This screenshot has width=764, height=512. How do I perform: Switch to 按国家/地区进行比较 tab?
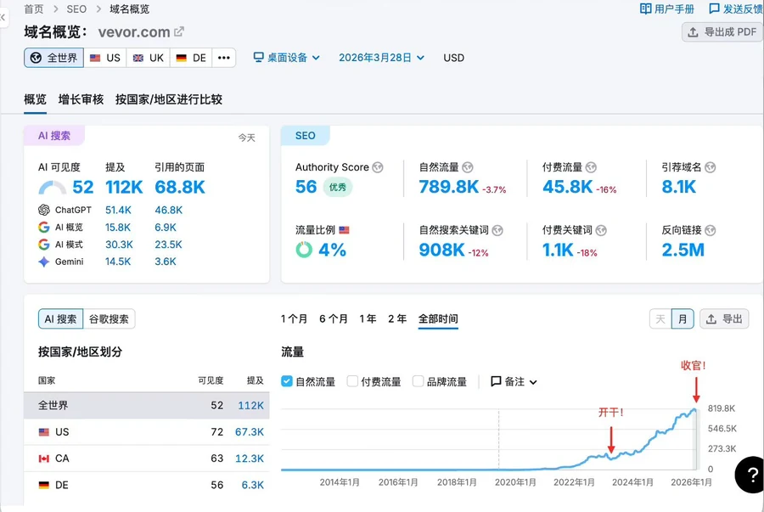(x=169, y=100)
